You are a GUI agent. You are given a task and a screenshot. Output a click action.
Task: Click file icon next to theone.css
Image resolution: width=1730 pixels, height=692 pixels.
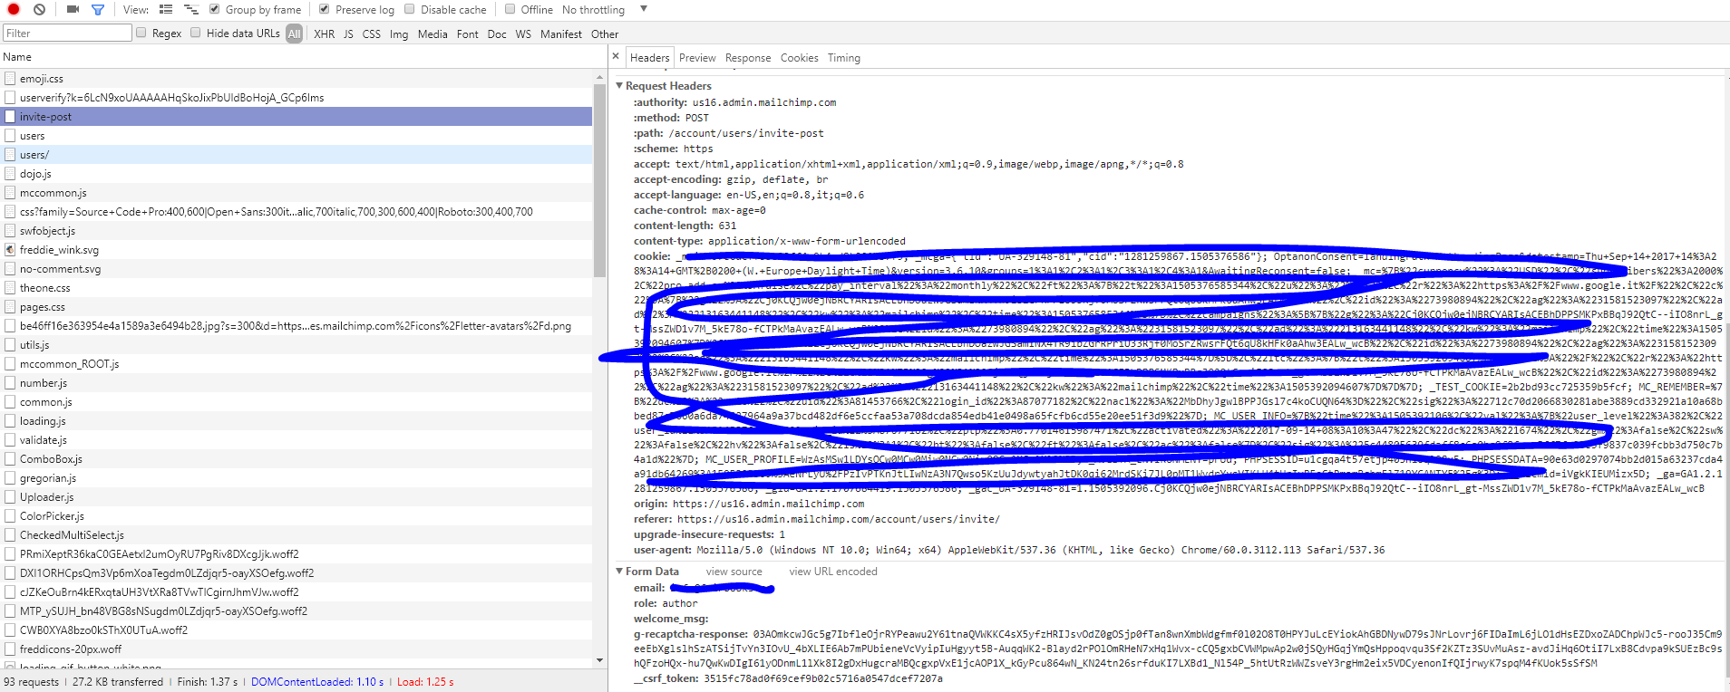pyautogui.click(x=10, y=288)
